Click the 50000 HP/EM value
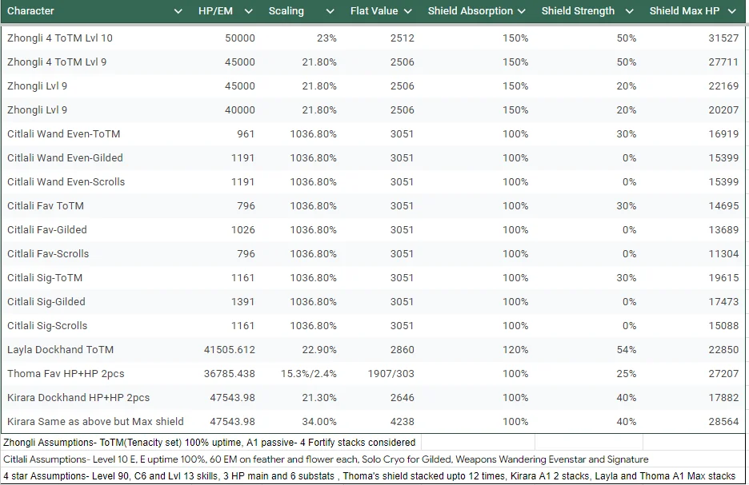Viewport: 749px width, 485px height. [240, 38]
